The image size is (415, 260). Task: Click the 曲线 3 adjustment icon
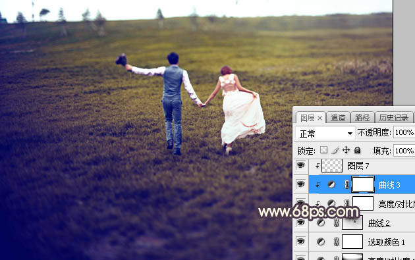331,184
